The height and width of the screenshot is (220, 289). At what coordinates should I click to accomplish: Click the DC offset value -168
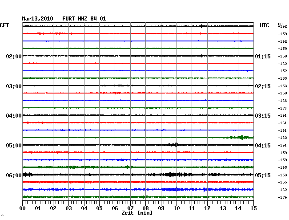click(282, 101)
